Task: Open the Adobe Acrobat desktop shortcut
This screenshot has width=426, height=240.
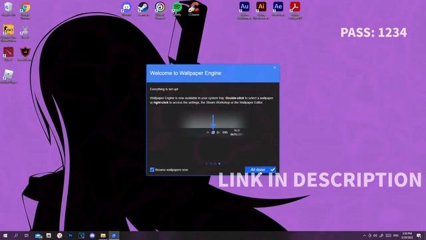Action: pos(295,11)
